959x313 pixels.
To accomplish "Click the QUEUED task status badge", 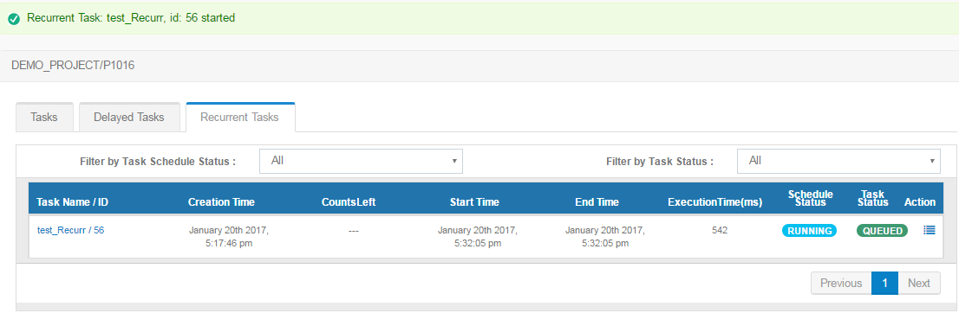I will pyautogui.click(x=882, y=231).
